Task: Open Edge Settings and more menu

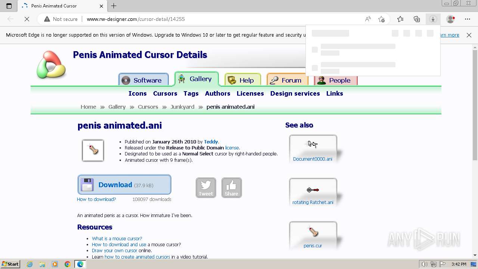Action: tap(468, 19)
